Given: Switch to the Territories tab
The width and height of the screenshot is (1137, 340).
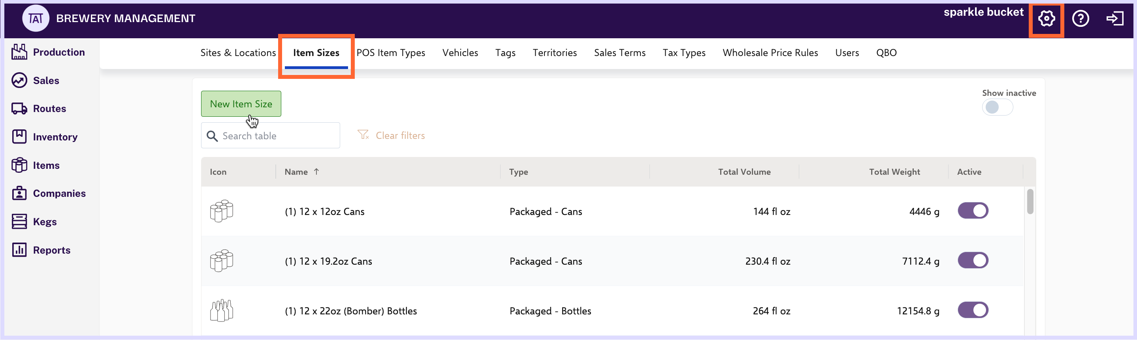Looking at the screenshot, I should tap(554, 53).
